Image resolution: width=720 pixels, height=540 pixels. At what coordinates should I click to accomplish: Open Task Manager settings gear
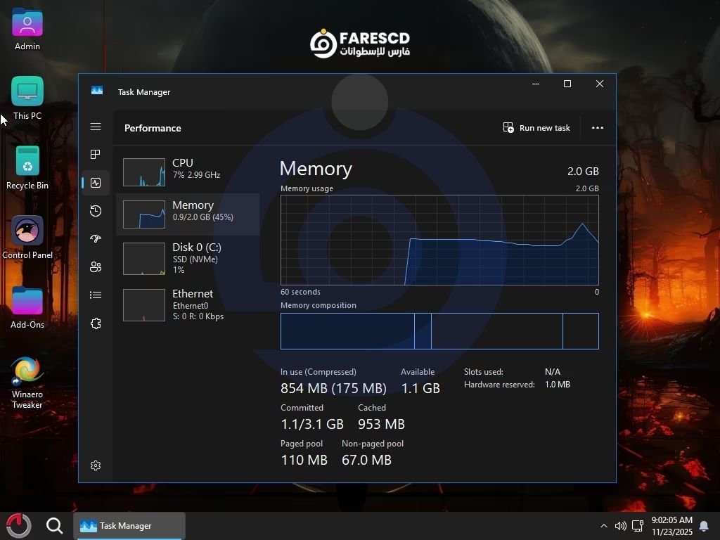[96, 465]
